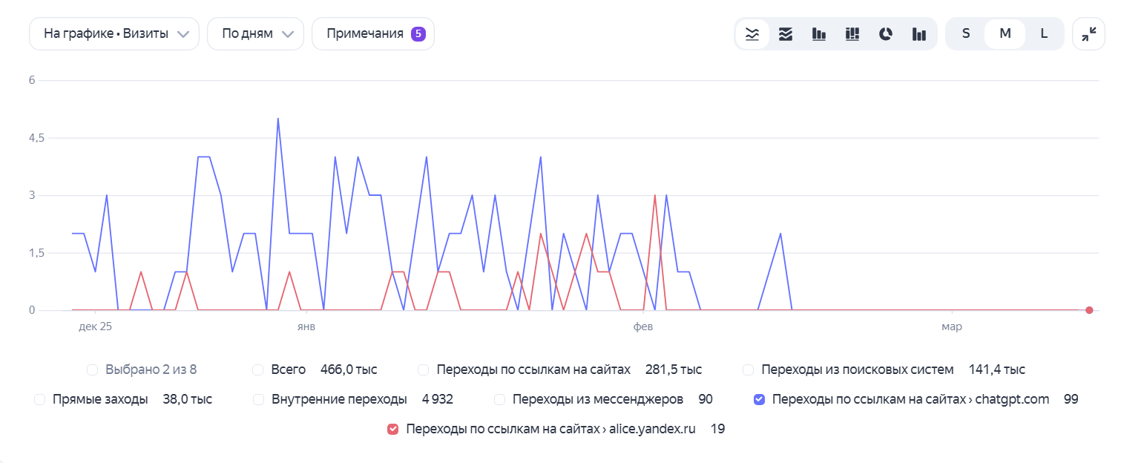Select the L size tab
This screenshot has width=1121, height=463.
1043,33
